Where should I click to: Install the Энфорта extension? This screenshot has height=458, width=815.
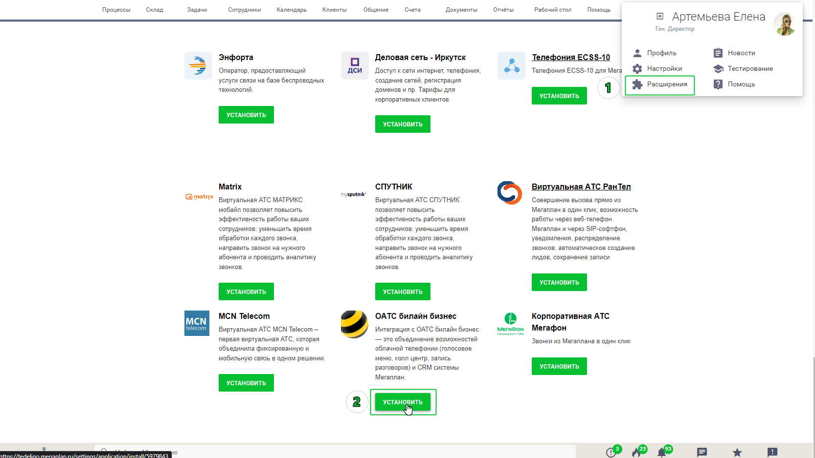coord(246,115)
